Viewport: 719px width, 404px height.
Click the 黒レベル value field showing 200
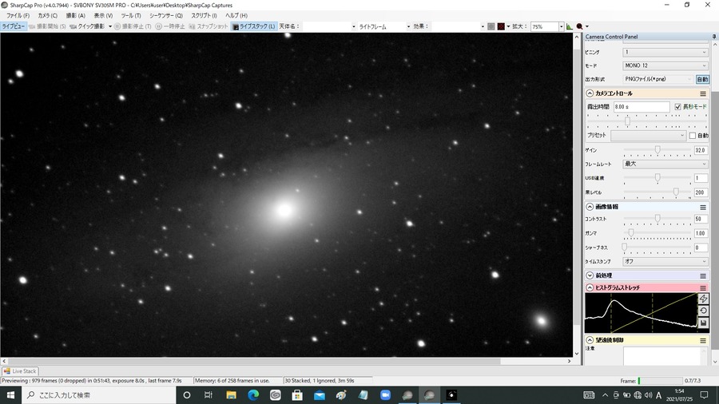pos(701,192)
